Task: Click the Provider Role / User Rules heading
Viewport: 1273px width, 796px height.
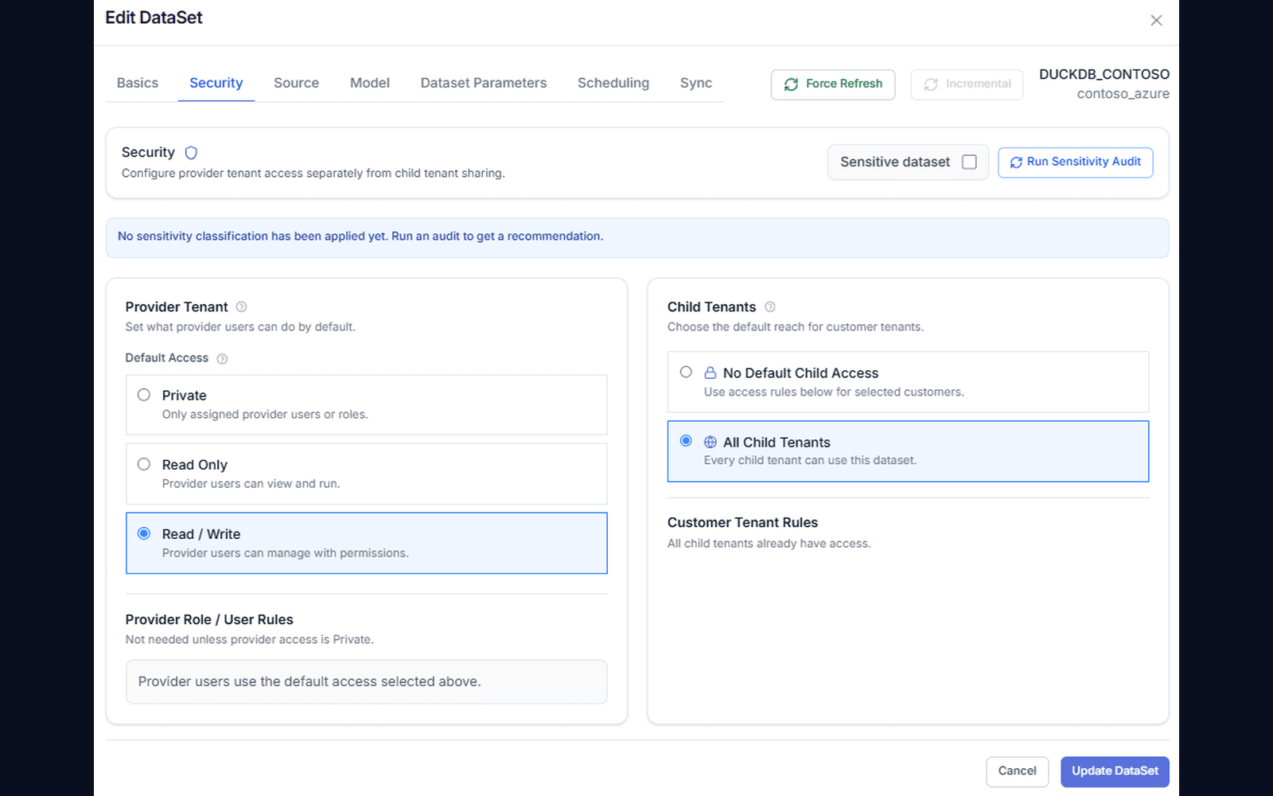Action: pyautogui.click(x=209, y=619)
